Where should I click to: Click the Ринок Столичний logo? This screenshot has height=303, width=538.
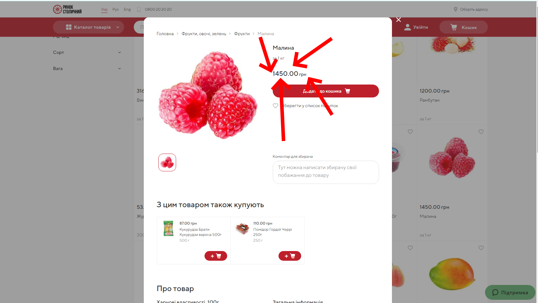(67, 9)
